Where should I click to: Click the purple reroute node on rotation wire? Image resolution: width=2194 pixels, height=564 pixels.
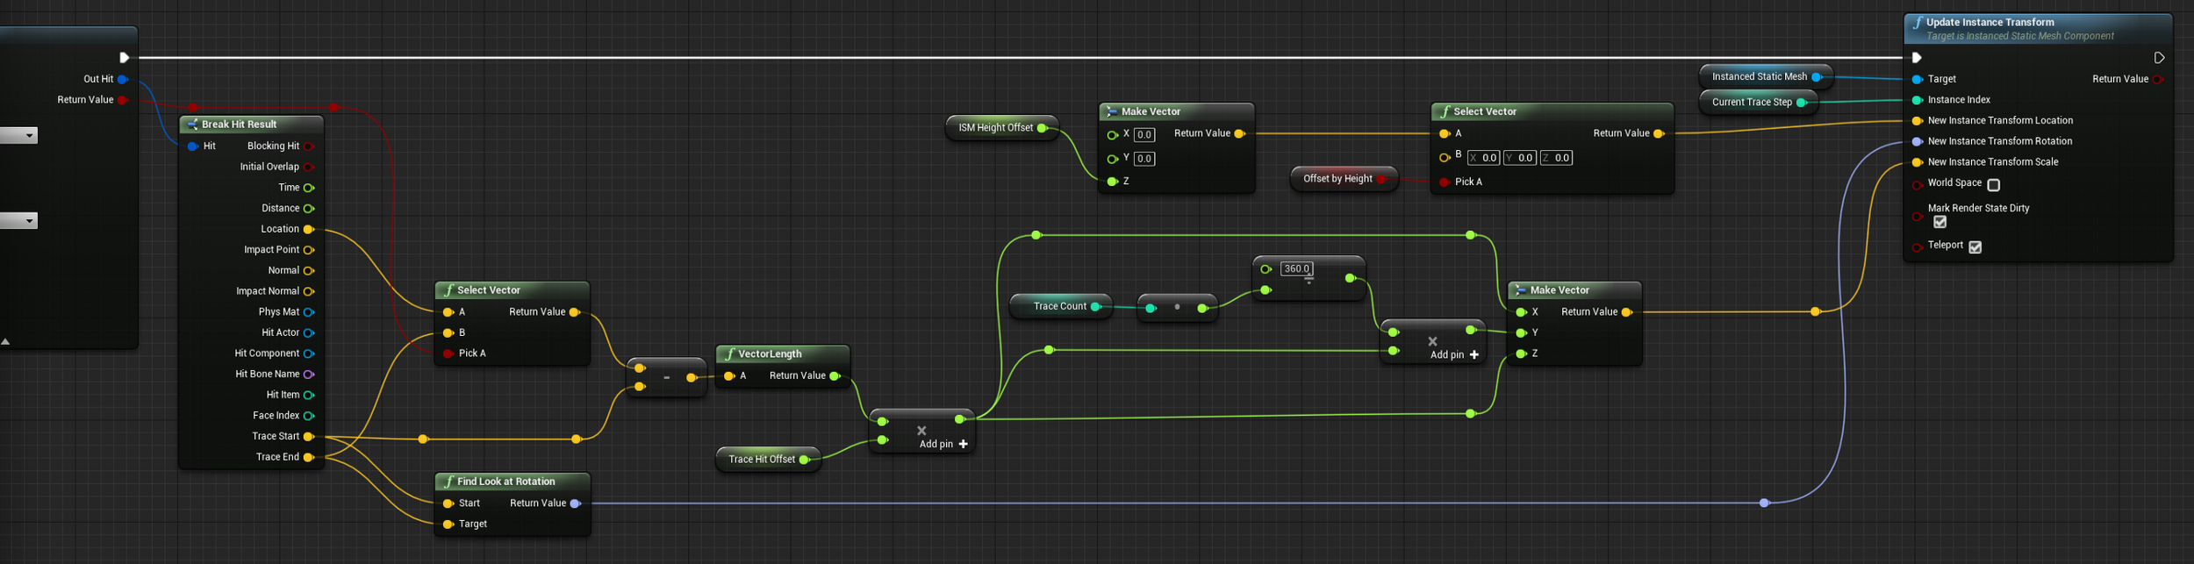point(1764,503)
